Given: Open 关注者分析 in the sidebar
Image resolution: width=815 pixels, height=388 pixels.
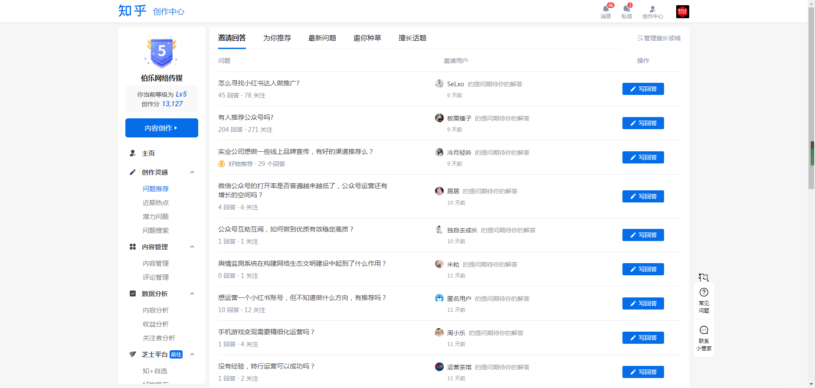Looking at the screenshot, I should click(159, 338).
